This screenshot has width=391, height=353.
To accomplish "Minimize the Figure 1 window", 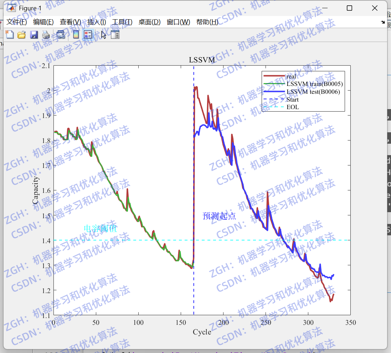I will 325,8.
